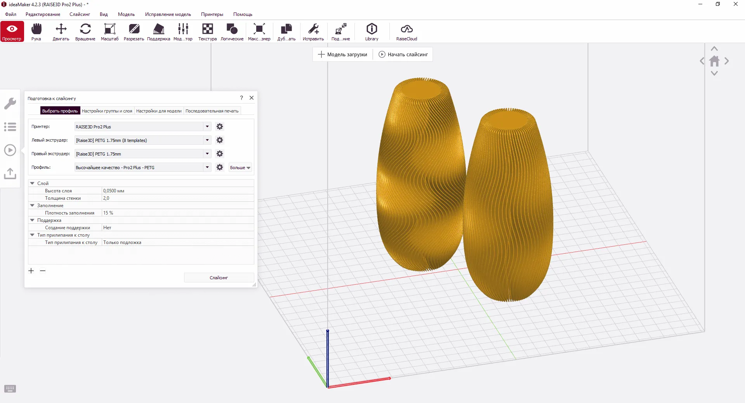
Task: Open the Разрезать cut tool
Action: pos(134,31)
